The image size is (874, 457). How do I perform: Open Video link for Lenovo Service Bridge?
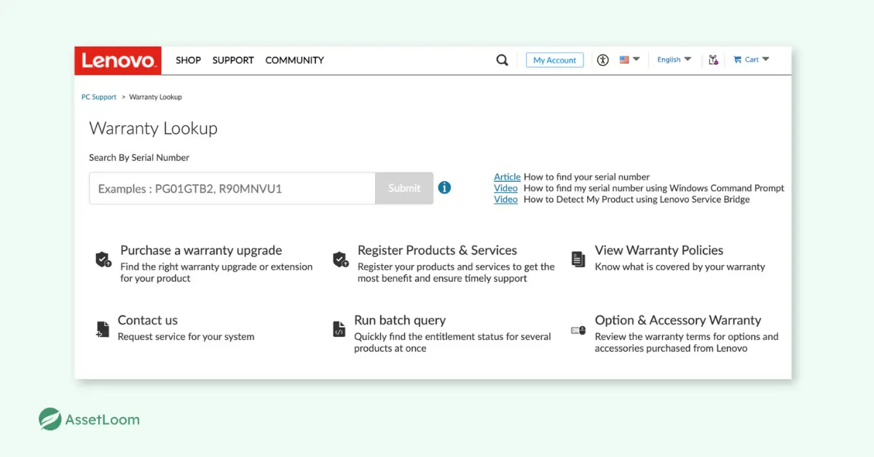[x=505, y=199]
